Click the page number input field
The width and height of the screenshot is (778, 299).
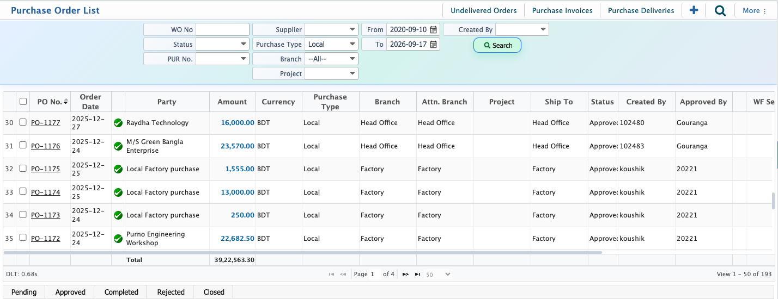375,275
